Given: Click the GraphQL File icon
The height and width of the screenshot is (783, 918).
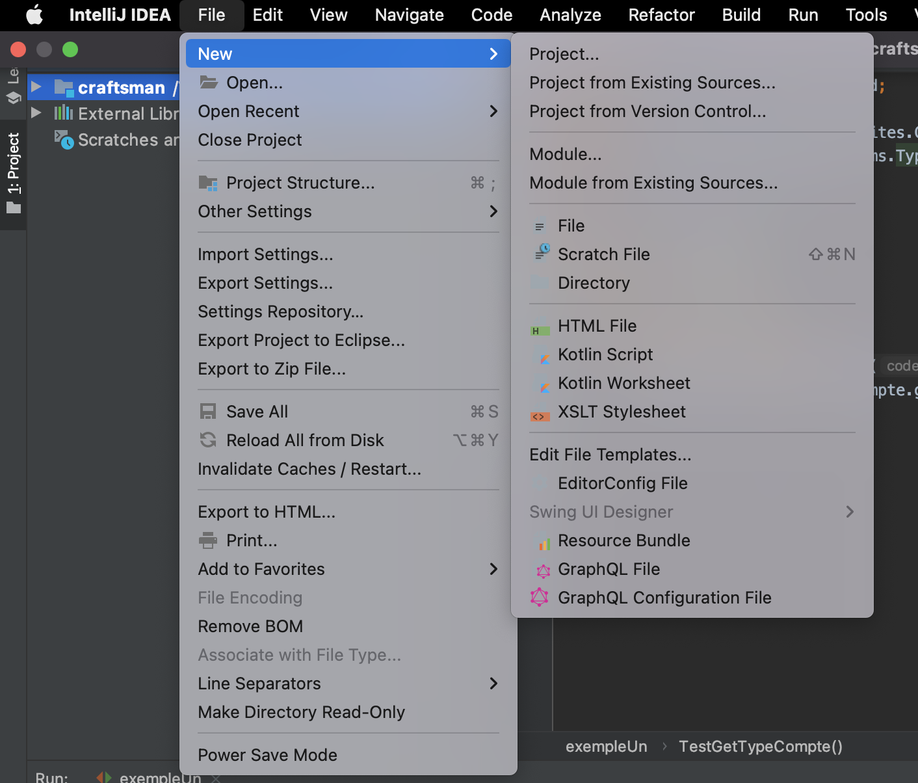Looking at the screenshot, I should pyautogui.click(x=544, y=570).
